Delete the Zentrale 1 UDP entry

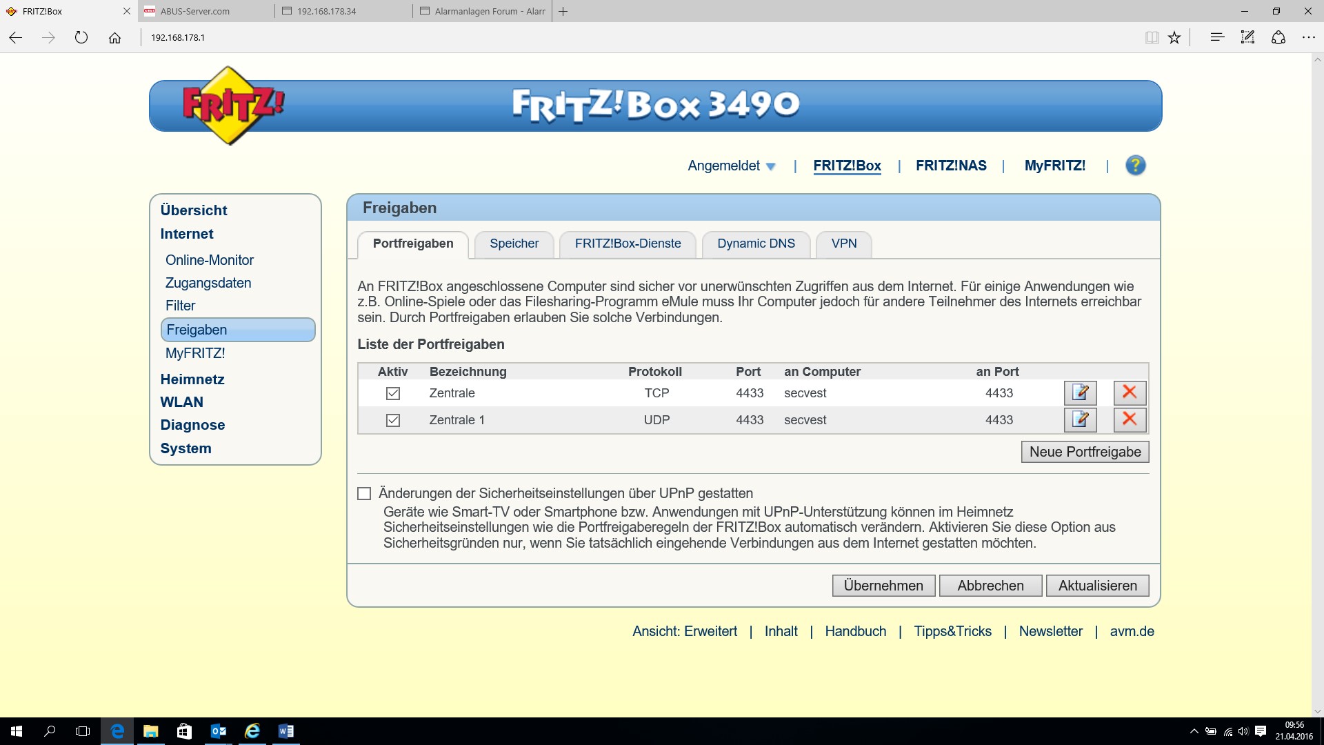[1130, 419]
